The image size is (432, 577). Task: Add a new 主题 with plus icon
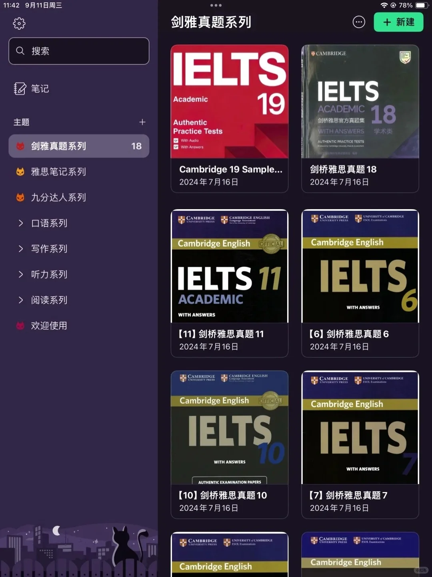(x=142, y=122)
